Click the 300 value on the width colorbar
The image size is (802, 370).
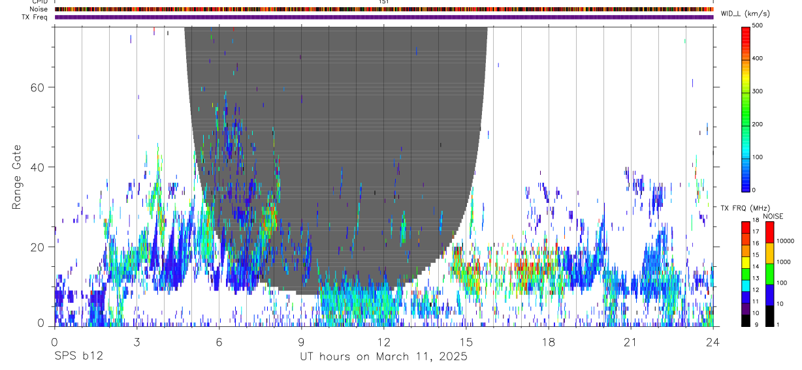[757, 91]
